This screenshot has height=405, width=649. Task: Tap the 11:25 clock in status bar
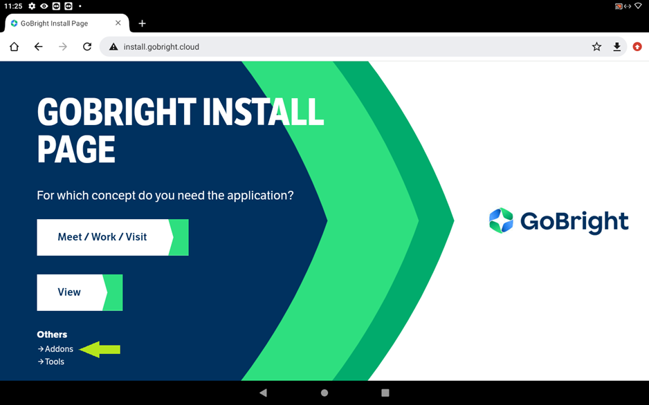click(x=13, y=6)
